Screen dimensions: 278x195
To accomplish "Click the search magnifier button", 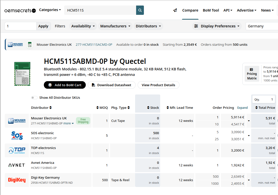I will click(x=140, y=10).
